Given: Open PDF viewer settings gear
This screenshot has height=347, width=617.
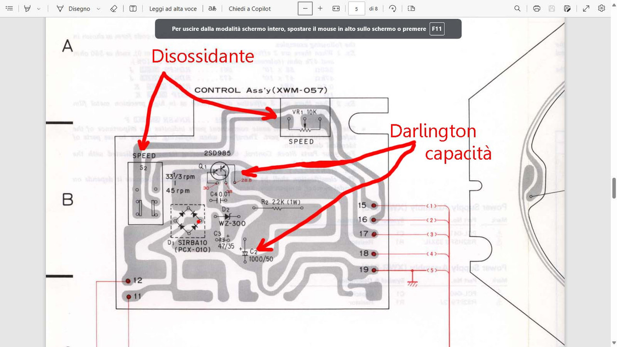Looking at the screenshot, I should click(x=602, y=9).
